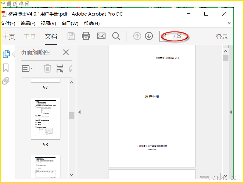This screenshot has width=244, height=183.
Task: Open the 文件(F) menu
Action: [x=8, y=23]
